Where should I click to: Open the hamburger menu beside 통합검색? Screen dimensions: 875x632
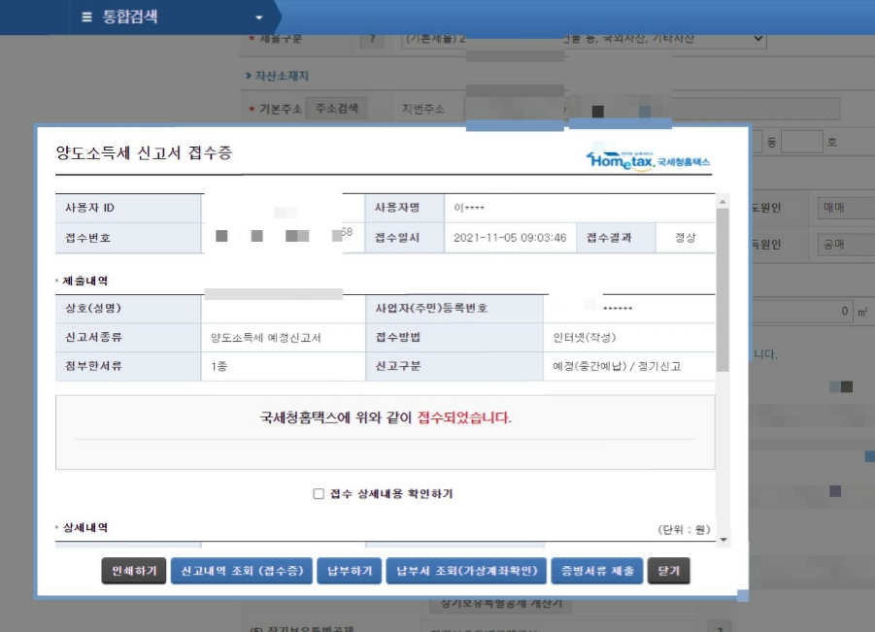pyautogui.click(x=88, y=16)
